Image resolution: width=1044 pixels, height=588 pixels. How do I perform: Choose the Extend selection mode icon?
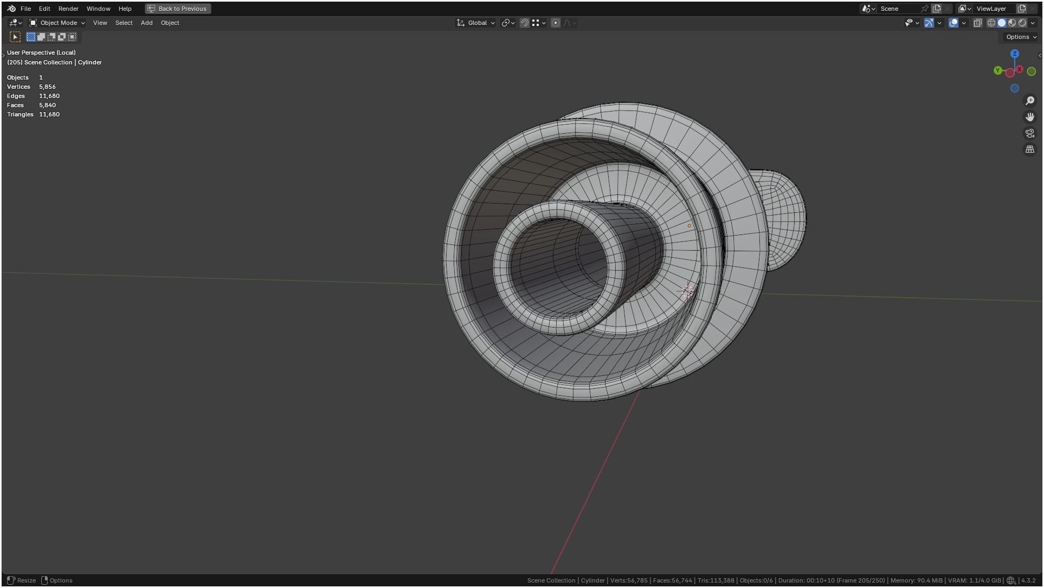tap(41, 37)
